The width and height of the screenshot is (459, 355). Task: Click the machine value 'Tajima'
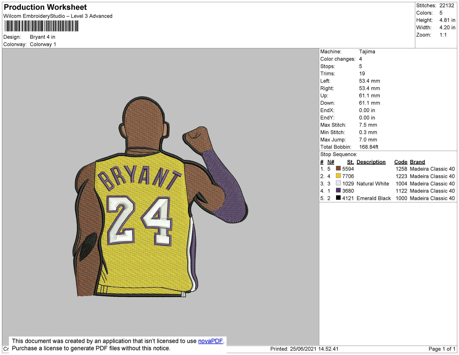click(367, 51)
